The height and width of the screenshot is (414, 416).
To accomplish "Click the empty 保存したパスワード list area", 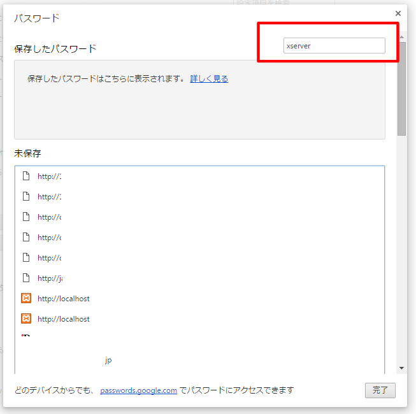I will click(199, 111).
